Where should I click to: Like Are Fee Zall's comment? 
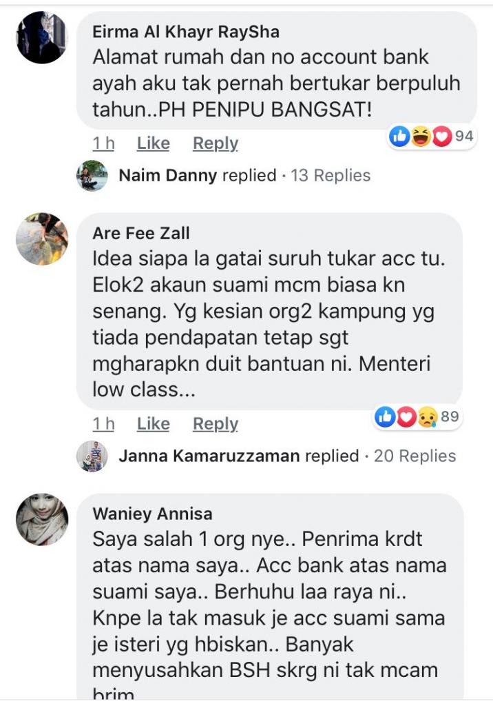(154, 424)
